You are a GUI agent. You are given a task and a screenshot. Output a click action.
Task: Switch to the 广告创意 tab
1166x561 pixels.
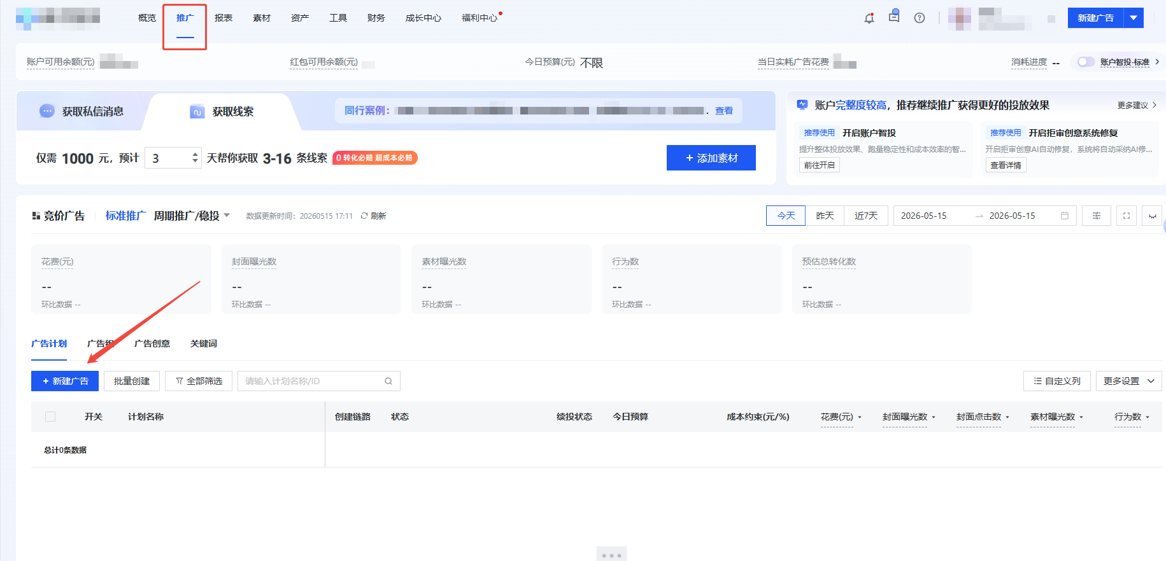coord(152,343)
